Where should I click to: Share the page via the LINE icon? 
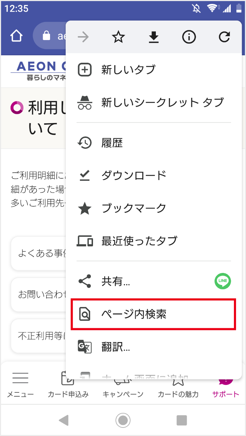tap(223, 281)
